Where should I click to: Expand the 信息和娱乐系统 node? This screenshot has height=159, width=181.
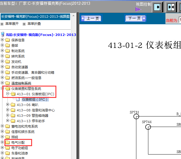click(2, 131)
